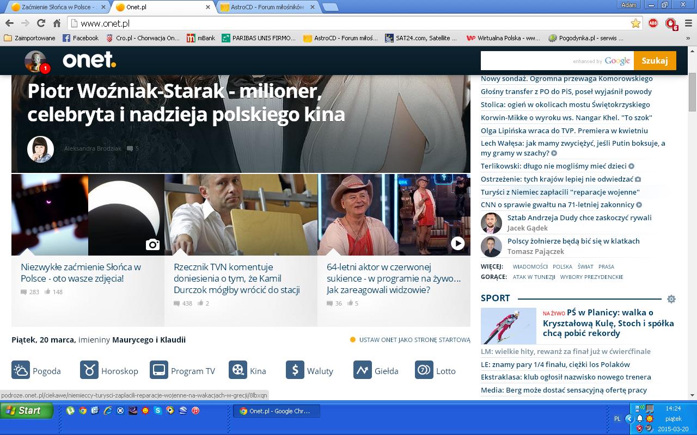The width and height of the screenshot is (697, 435).
Task: Click the SPORT section heading
Action: click(496, 298)
